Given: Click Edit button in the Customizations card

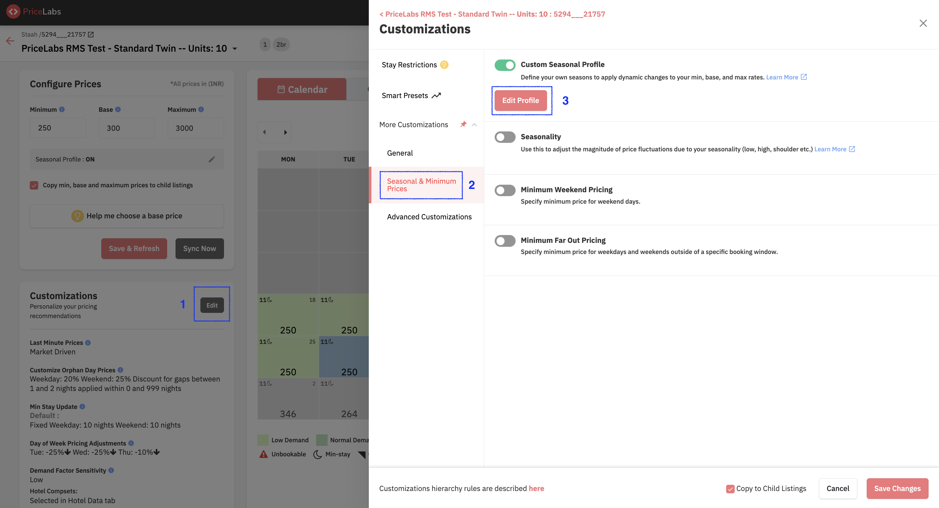Looking at the screenshot, I should click(212, 305).
